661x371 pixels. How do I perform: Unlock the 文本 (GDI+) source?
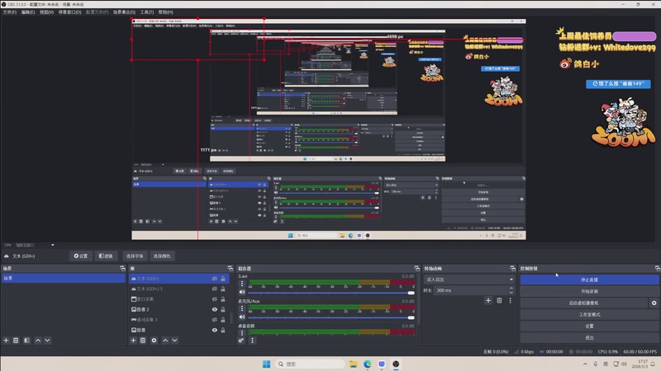pos(223,279)
